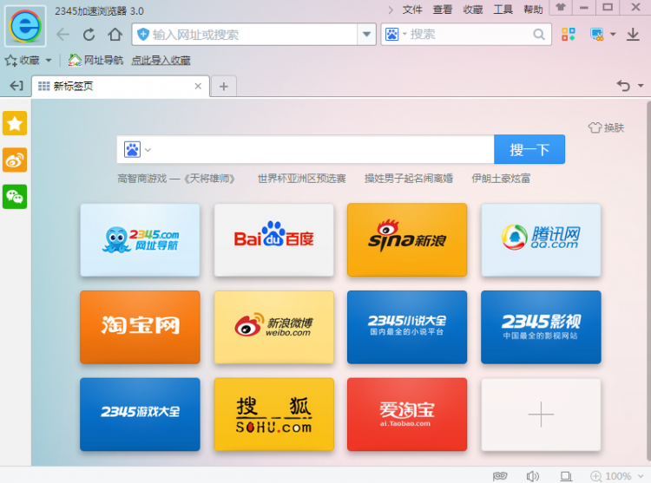Open the 2345.com 网址导航 tile
The image size is (651, 483).
(140, 239)
